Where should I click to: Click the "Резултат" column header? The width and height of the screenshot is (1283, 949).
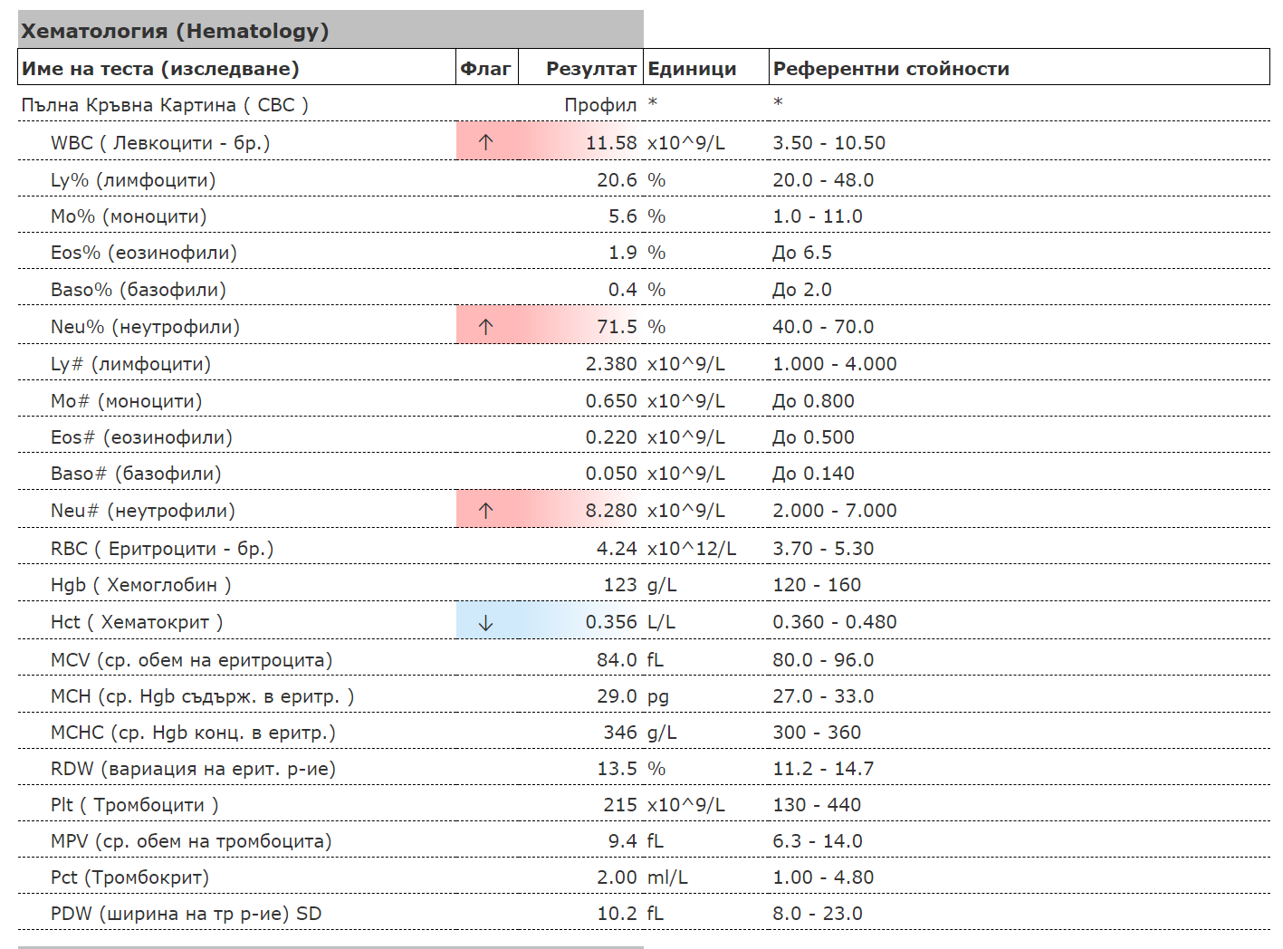point(590,69)
